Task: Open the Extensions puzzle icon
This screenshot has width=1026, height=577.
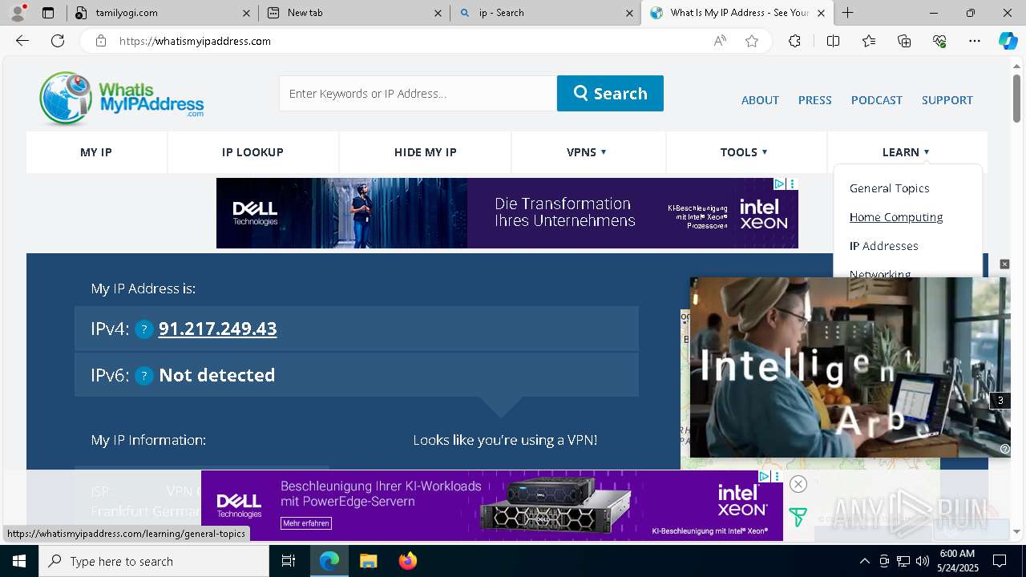Action: tap(794, 41)
